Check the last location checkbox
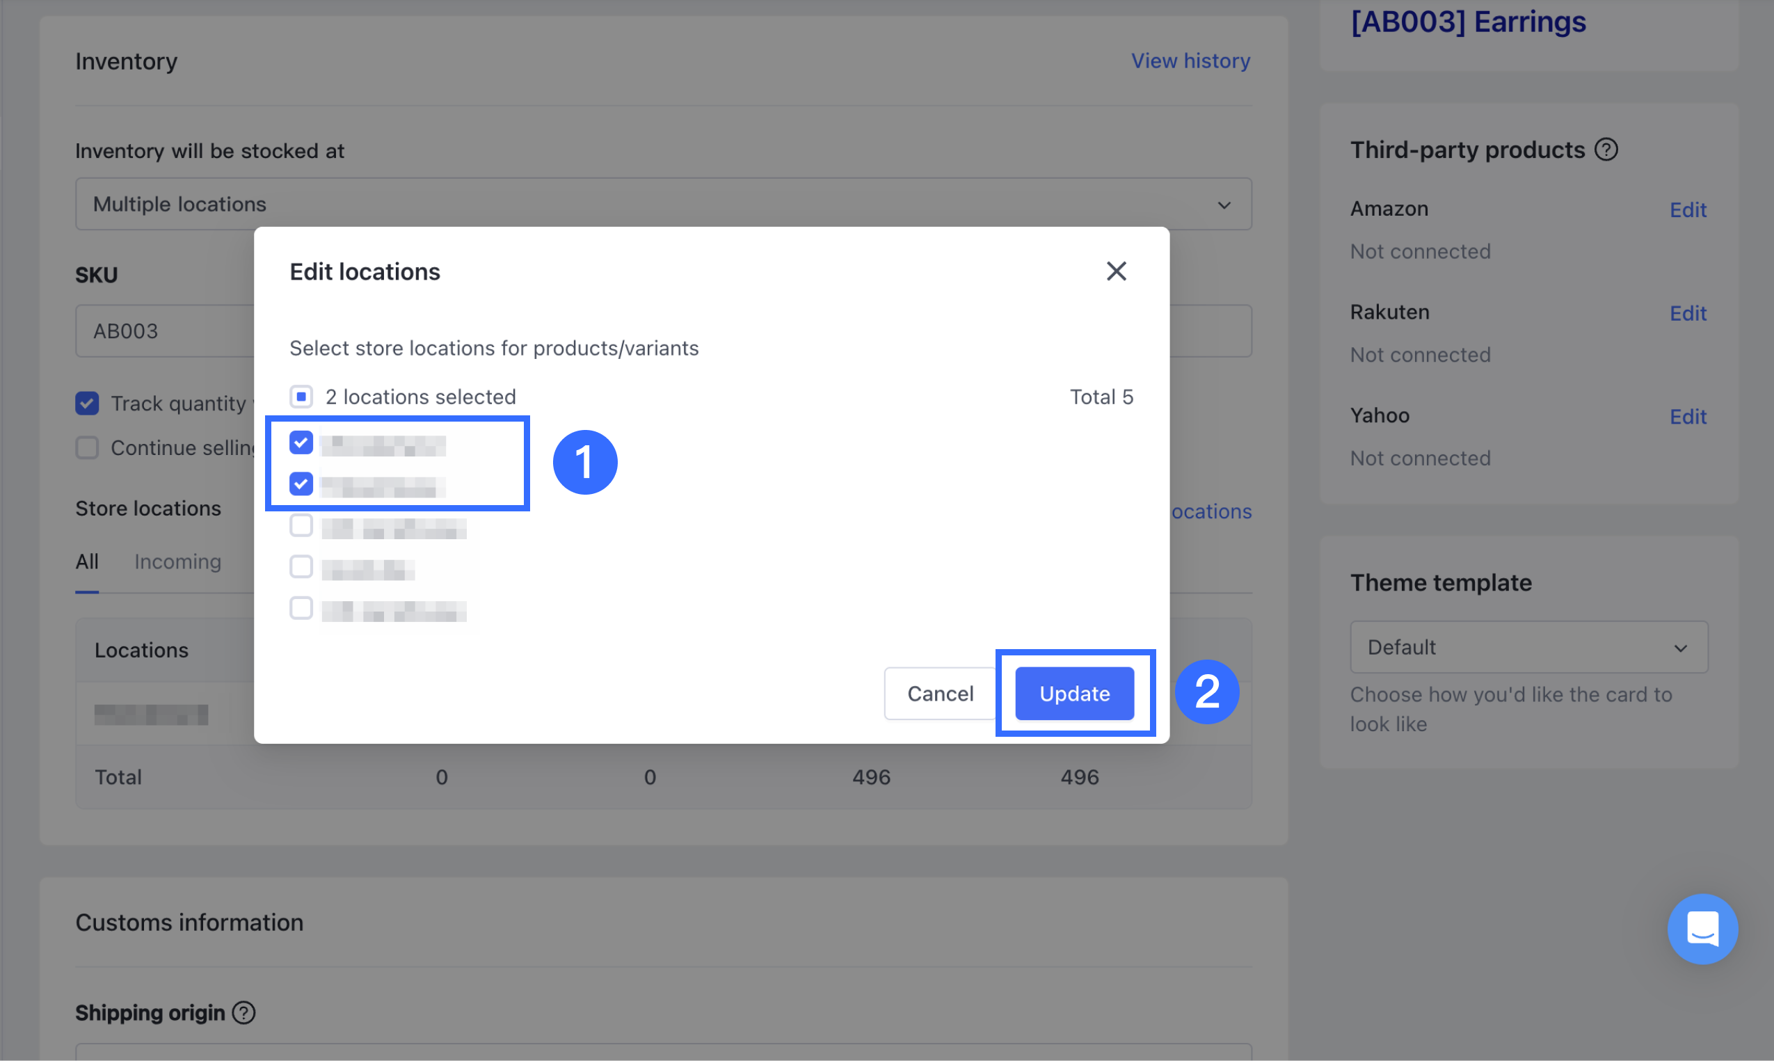Screen dimensions: 1774x1061 (x=301, y=609)
